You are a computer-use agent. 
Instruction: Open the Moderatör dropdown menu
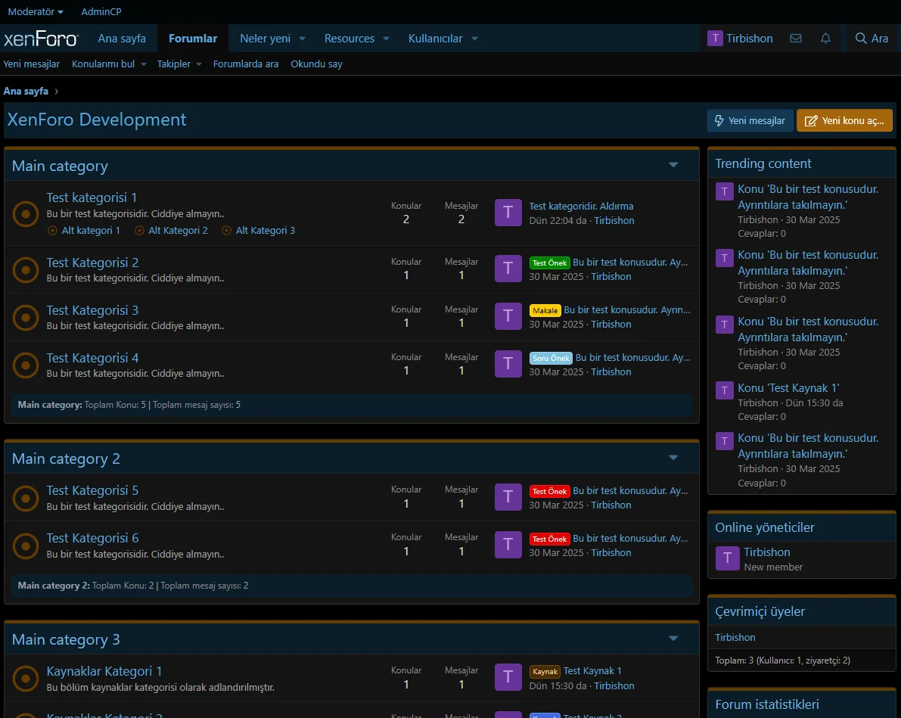click(36, 11)
